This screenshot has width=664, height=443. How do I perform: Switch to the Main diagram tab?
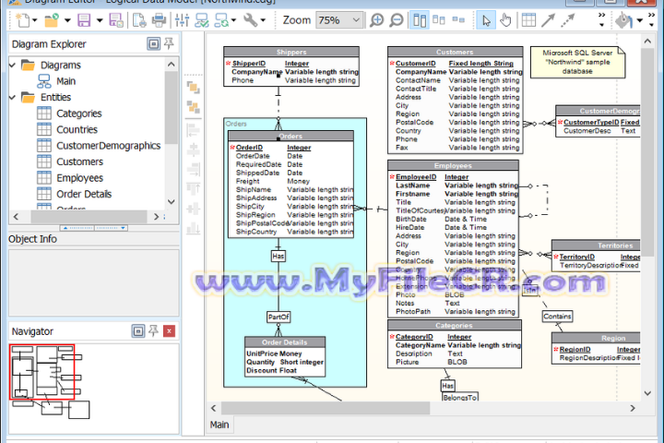(x=219, y=425)
